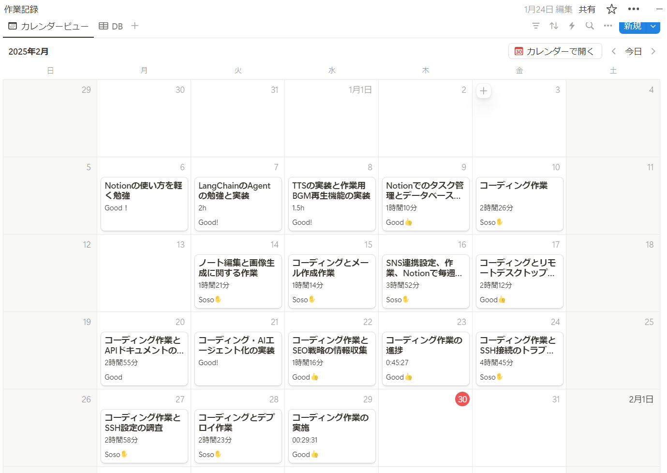Go to previous month arrow
The width and height of the screenshot is (667, 473).
614,51
